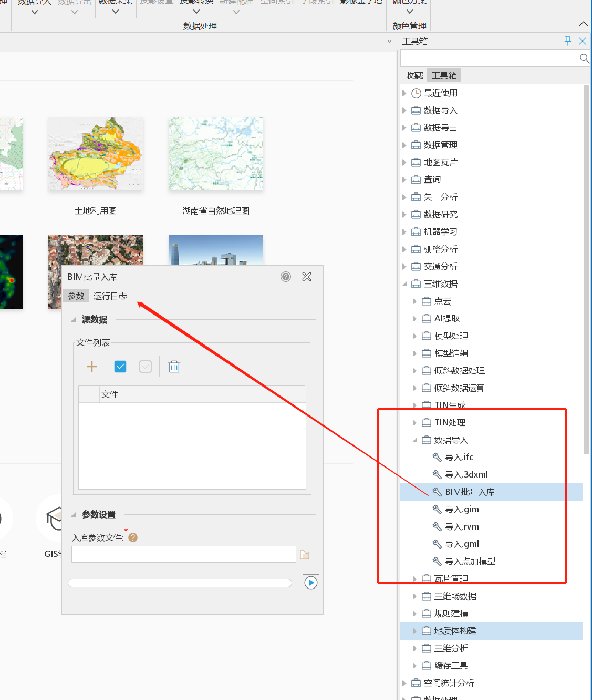Expand the 最近使用 tree node

[404, 93]
